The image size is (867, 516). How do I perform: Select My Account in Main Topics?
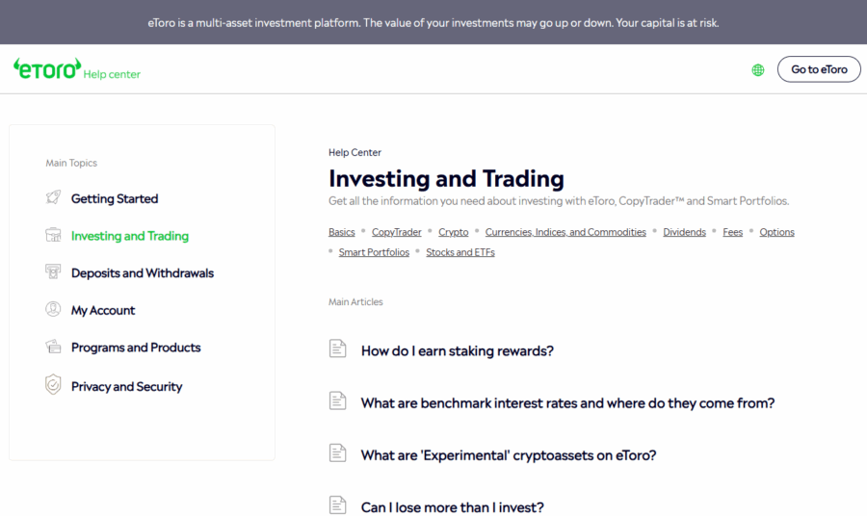click(x=103, y=311)
